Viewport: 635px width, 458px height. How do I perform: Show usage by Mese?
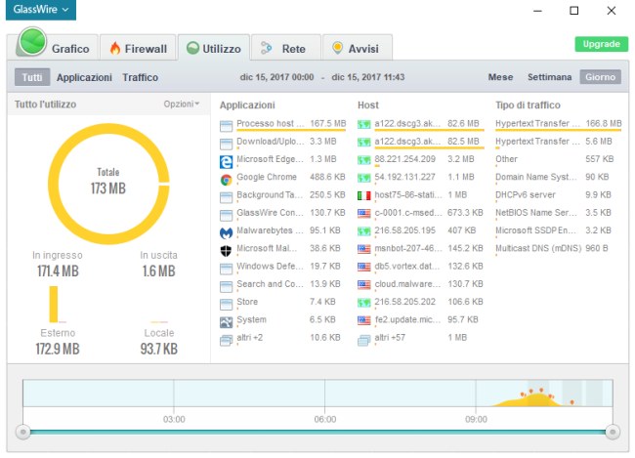coord(500,77)
